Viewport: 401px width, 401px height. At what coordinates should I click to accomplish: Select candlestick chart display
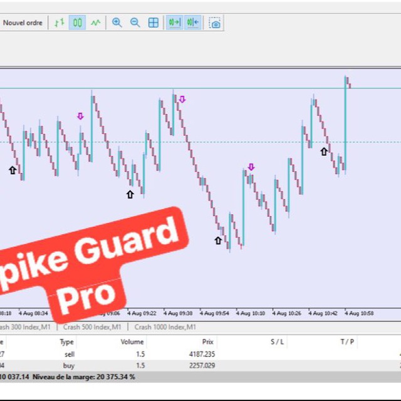pos(77,23)
